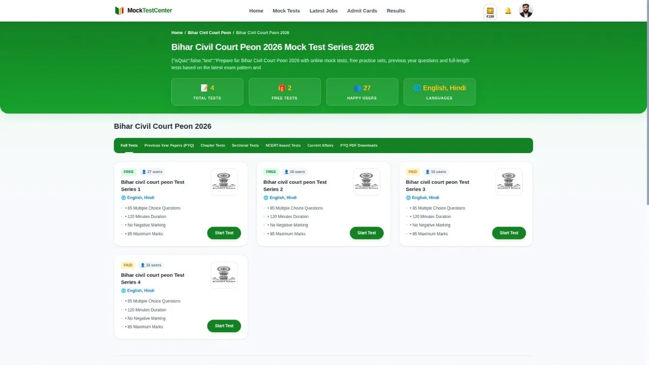Switch to Previous Year Papers (PYQ) tab
649x365 pixels.
[169, 145]
